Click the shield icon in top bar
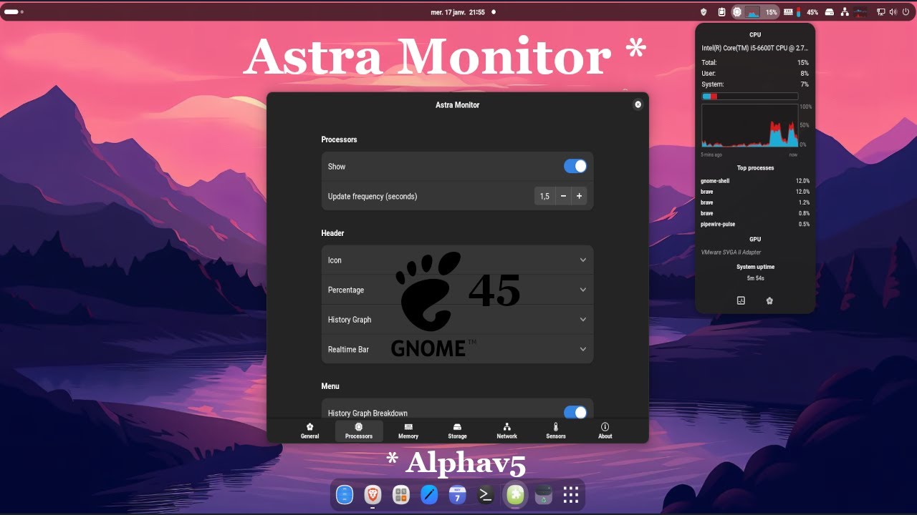Screen dimensions: 917x515 (x=704, y=12)
